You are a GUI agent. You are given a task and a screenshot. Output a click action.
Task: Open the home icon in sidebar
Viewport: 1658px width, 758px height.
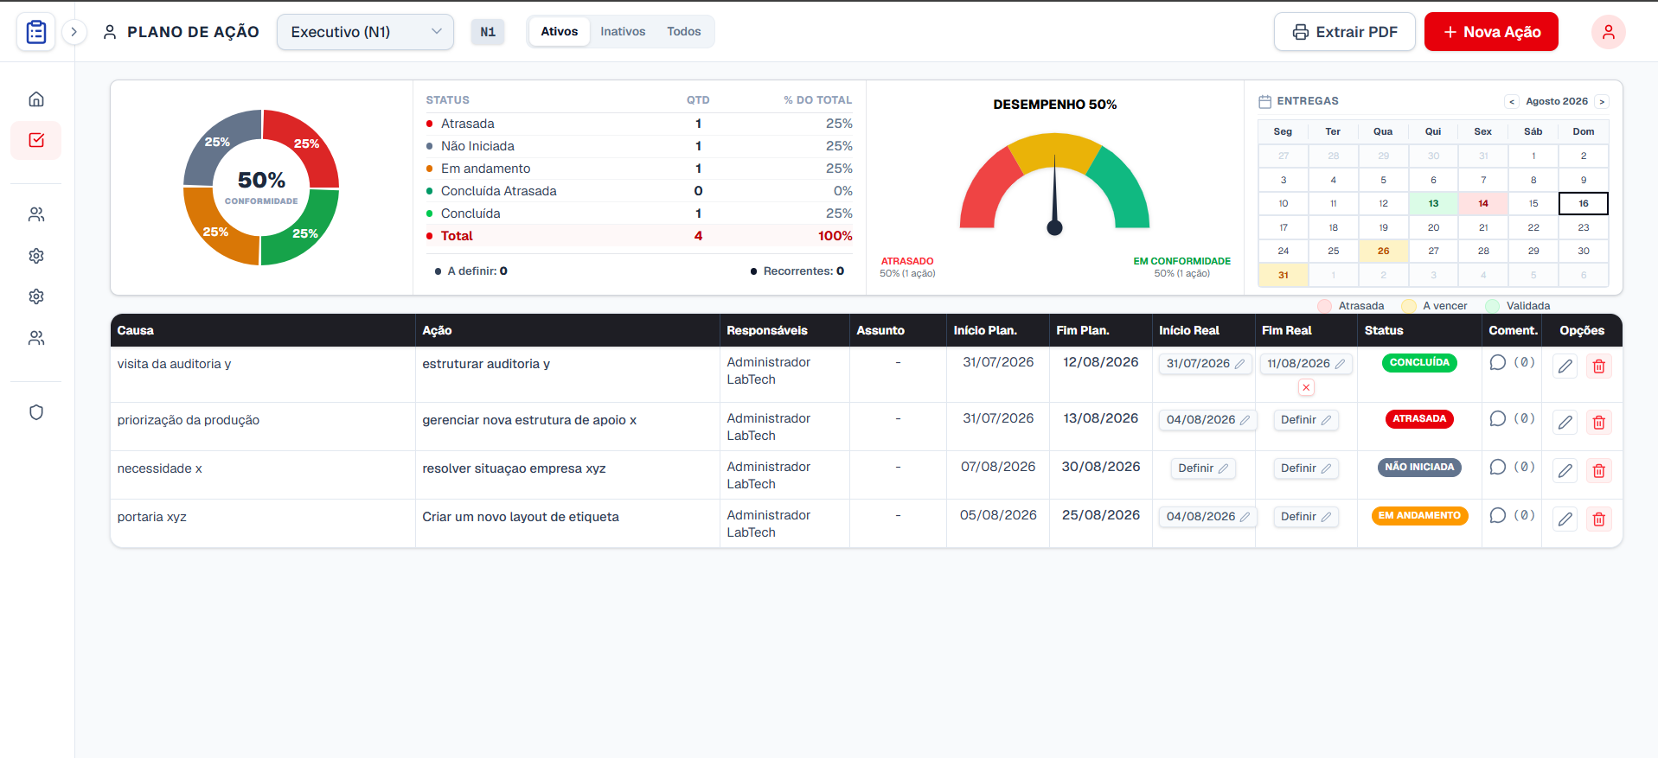coord(36,99)
